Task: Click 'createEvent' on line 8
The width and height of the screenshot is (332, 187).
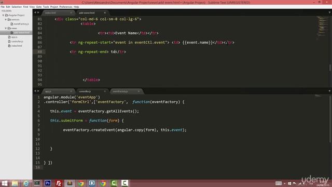Action: 103,130
